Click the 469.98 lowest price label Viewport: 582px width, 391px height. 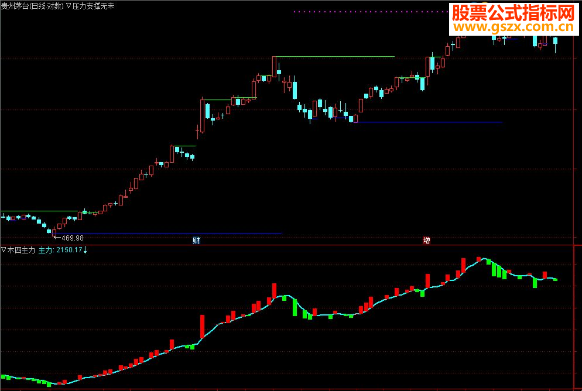pos(73,238)
